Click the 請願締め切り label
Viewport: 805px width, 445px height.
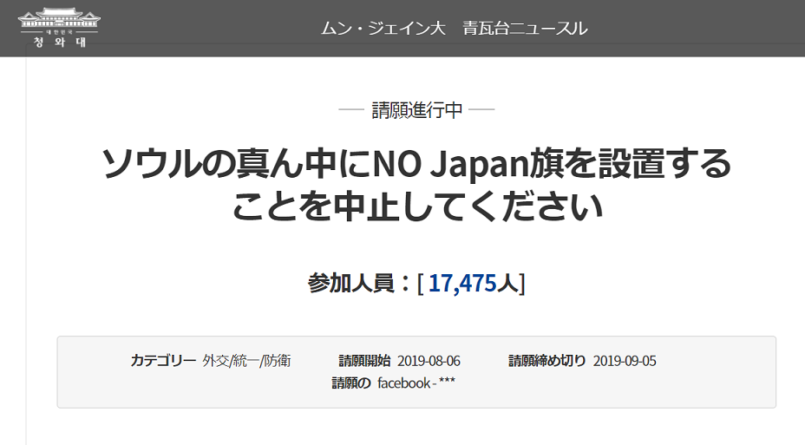546,361
